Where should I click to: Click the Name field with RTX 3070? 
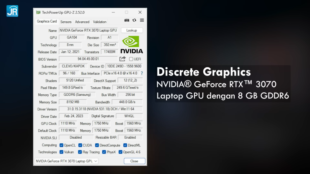88,30
